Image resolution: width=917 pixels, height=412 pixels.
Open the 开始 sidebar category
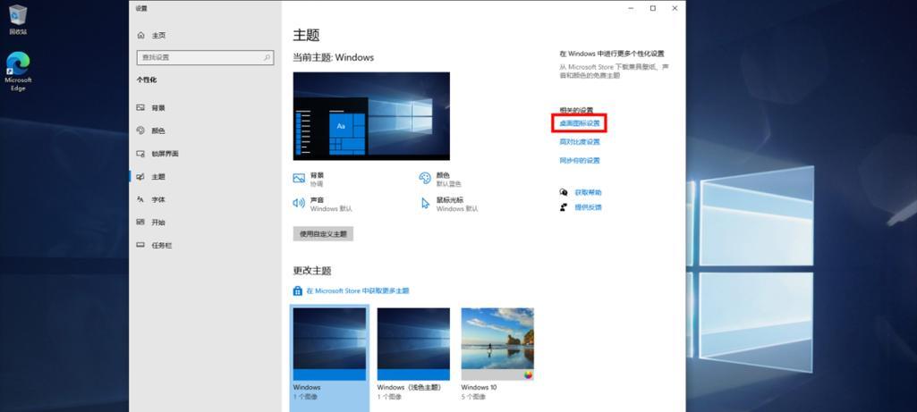click(x=151, y=222)
